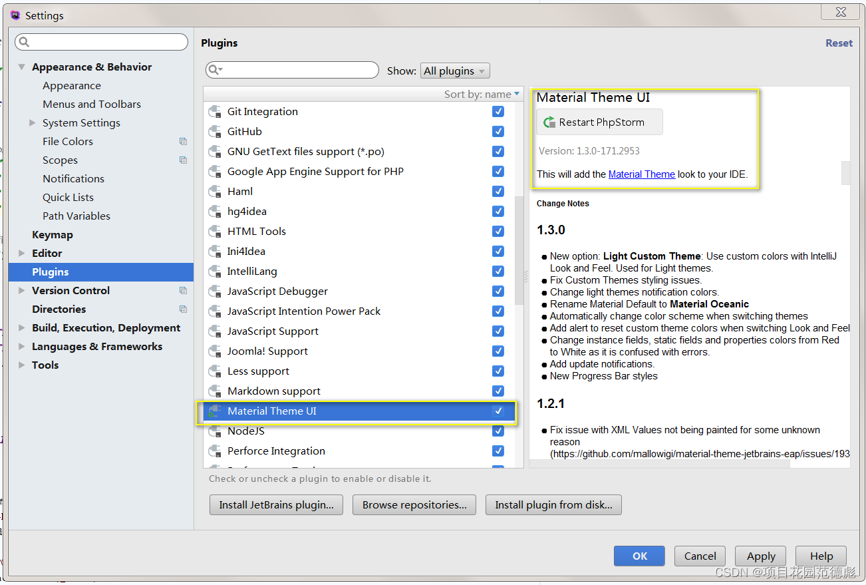This screenshot has height=585, width=866.
Task: Uncheck the Markdown support plugin
Action: point(498,391)
